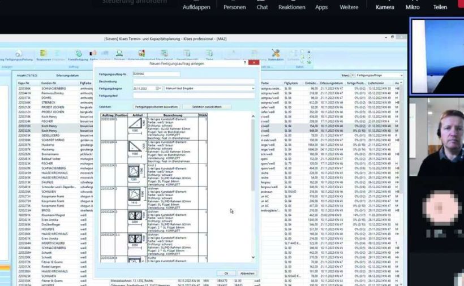The image size is (464, 286).
Task: Click 'Selektion zurücksetzen' button
Action: pyautogui.click(x=210, y=106)
